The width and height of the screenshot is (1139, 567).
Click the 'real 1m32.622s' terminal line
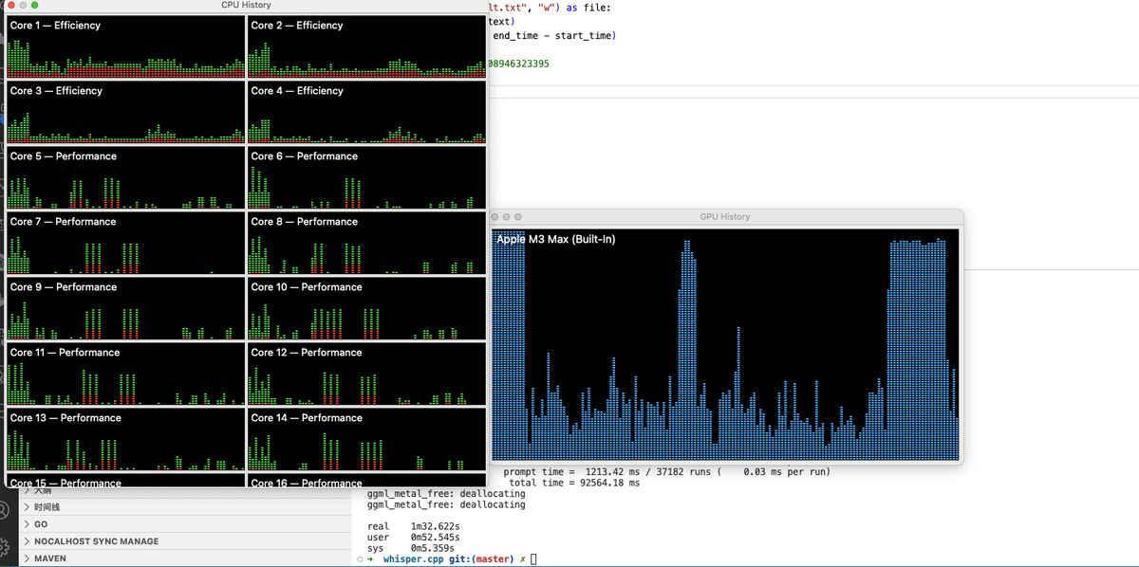point(413,525)
